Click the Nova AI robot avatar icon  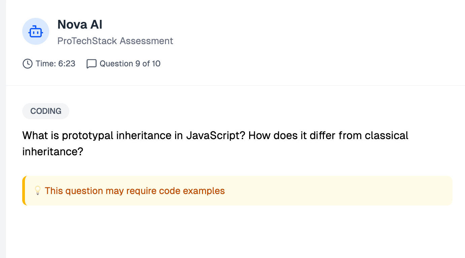tap(36, 32)
